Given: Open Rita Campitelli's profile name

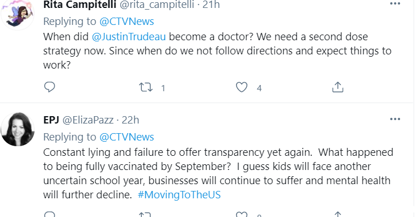Looking at the screenshot, I should pos(80,5).
